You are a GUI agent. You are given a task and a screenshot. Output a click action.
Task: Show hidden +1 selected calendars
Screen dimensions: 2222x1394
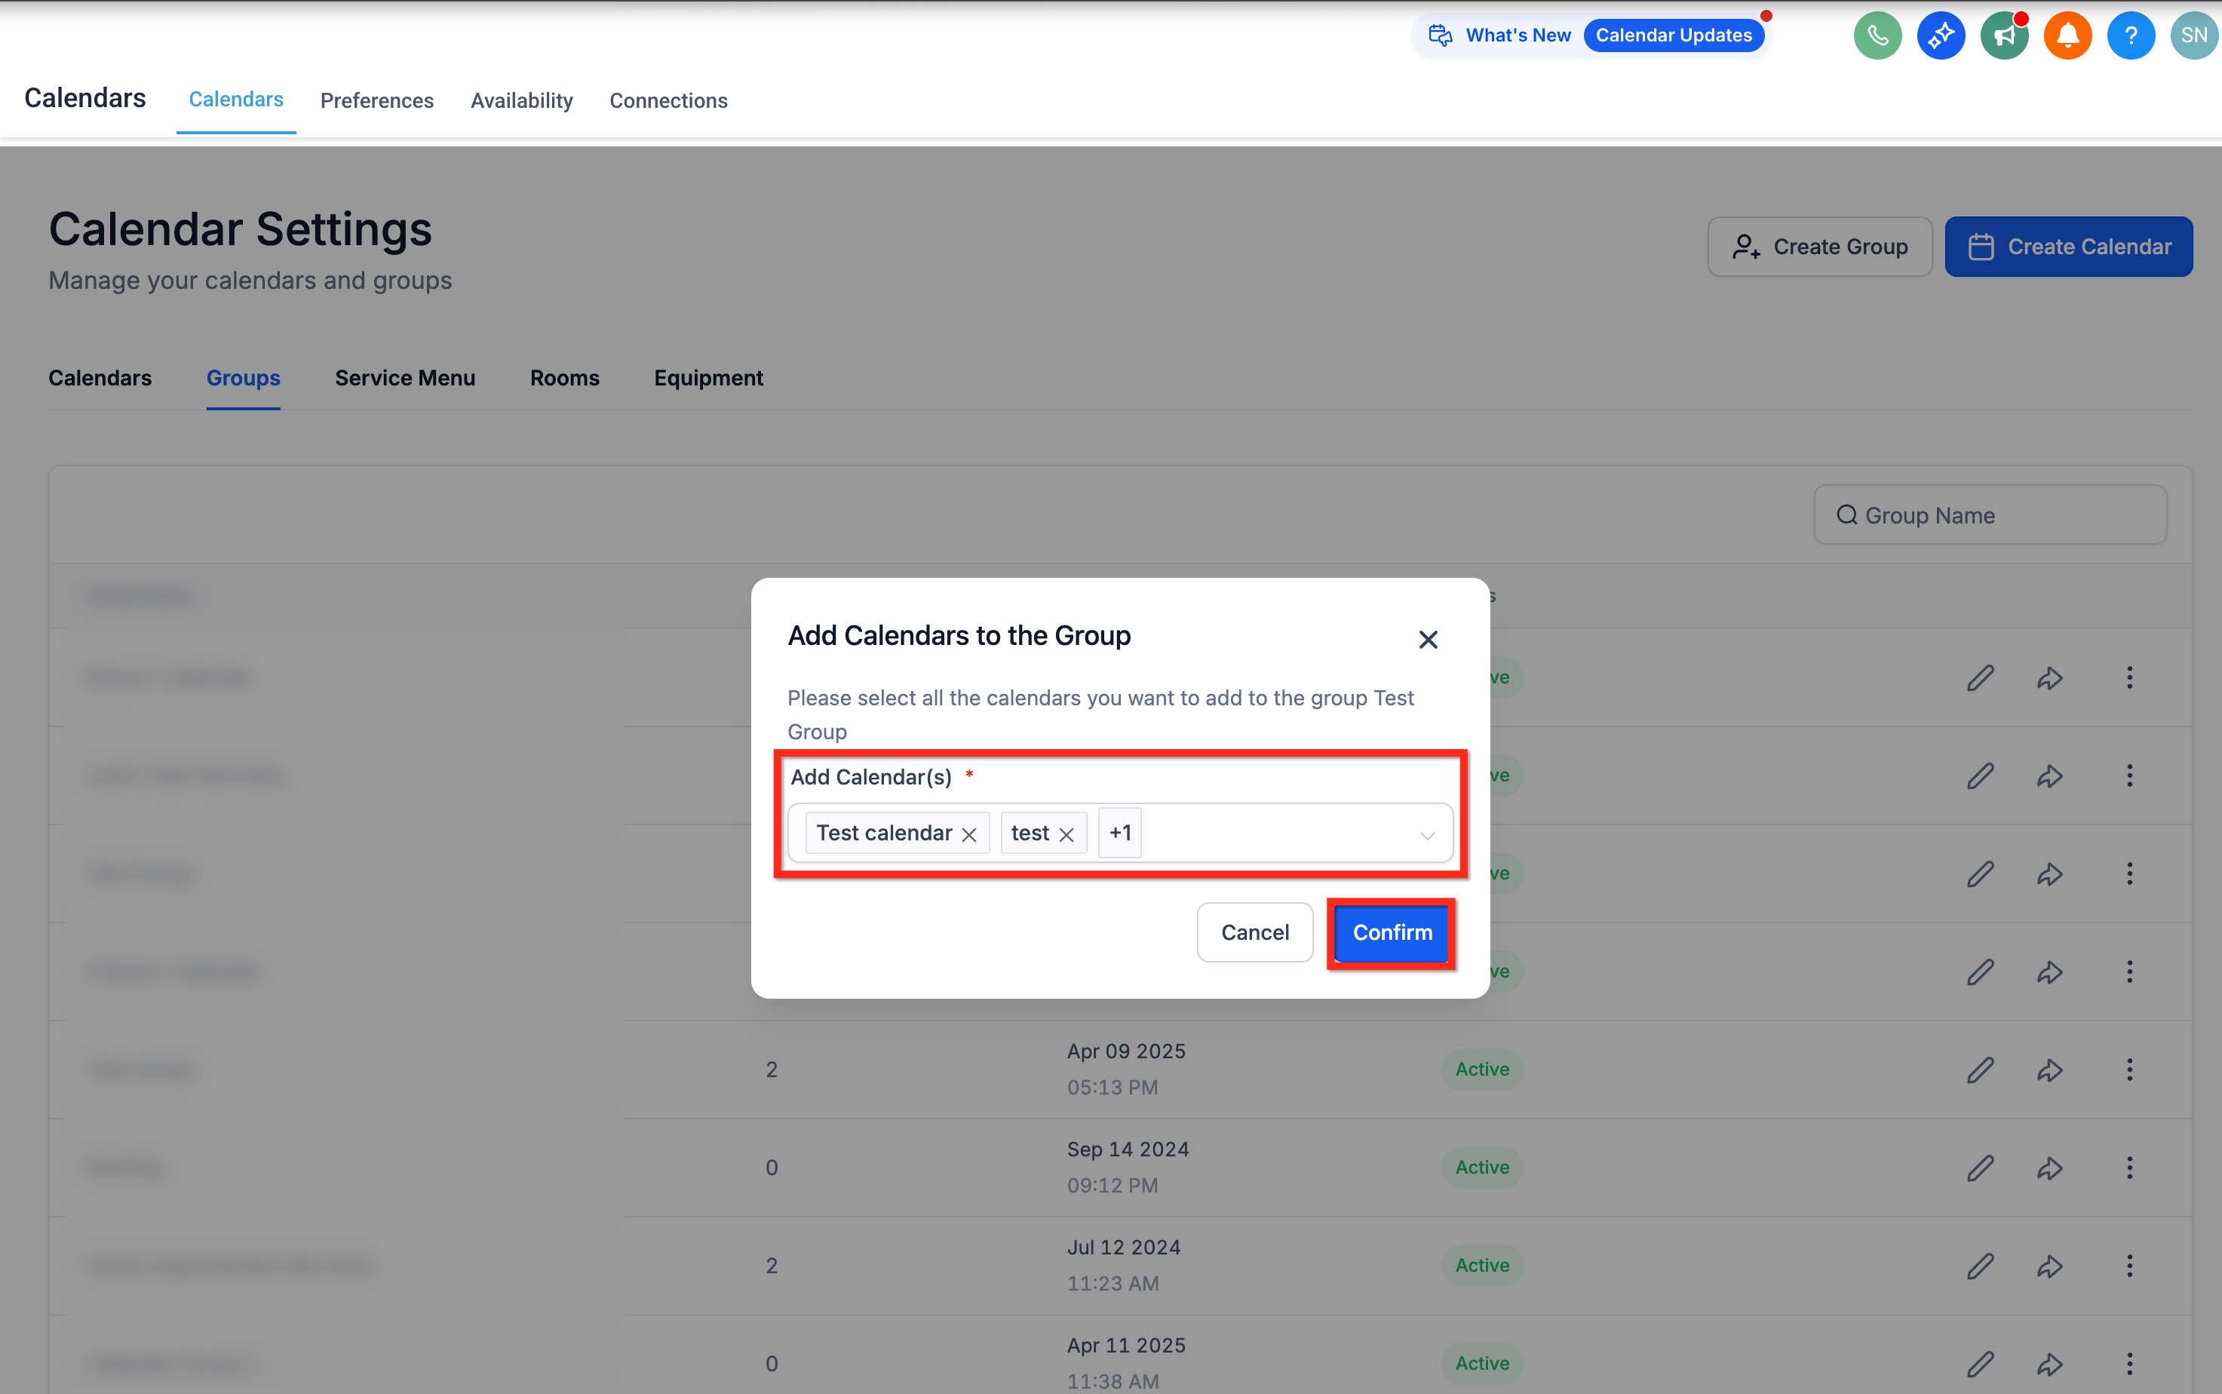click(1120, 833)
